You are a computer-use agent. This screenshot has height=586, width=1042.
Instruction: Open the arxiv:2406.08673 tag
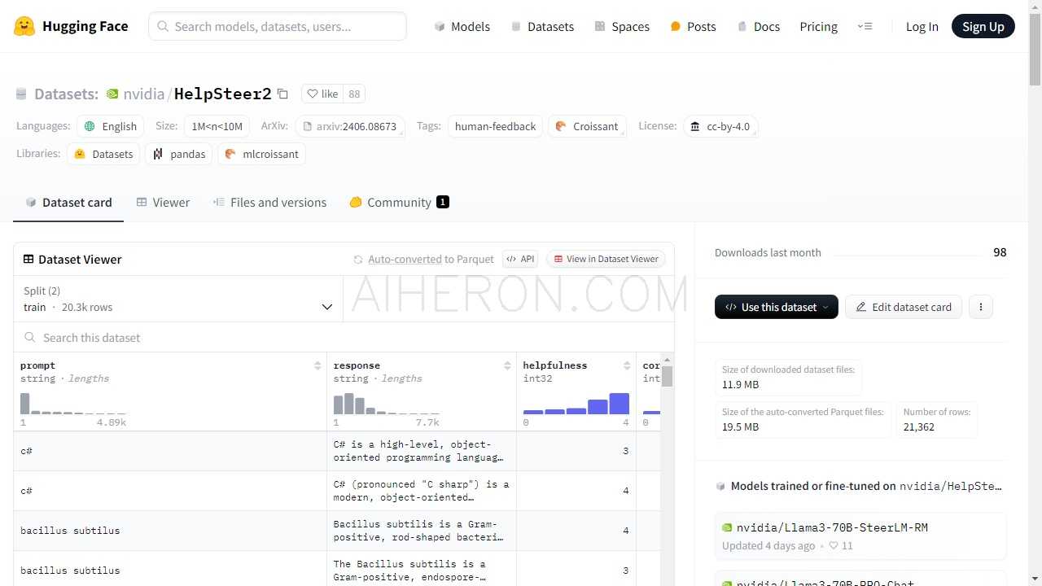[350, 126]
